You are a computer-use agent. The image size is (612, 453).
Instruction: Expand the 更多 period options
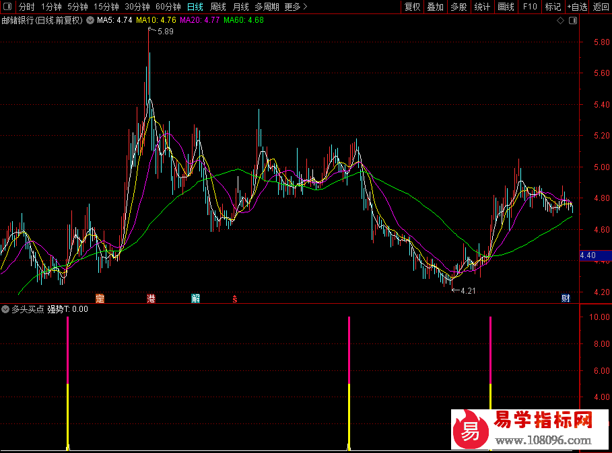coord(296,7)
